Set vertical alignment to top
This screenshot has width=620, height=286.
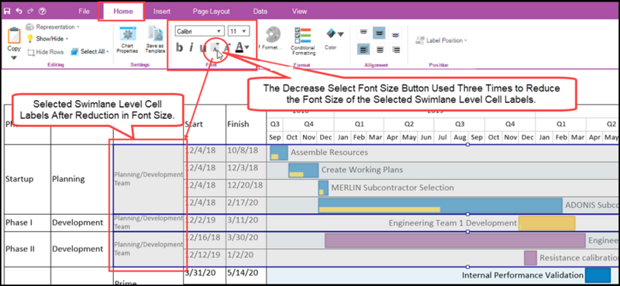pyautogui.click(x=363, y=33)
